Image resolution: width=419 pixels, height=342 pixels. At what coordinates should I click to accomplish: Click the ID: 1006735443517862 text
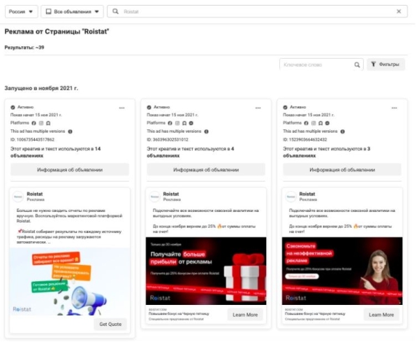[x=32, y=140]
